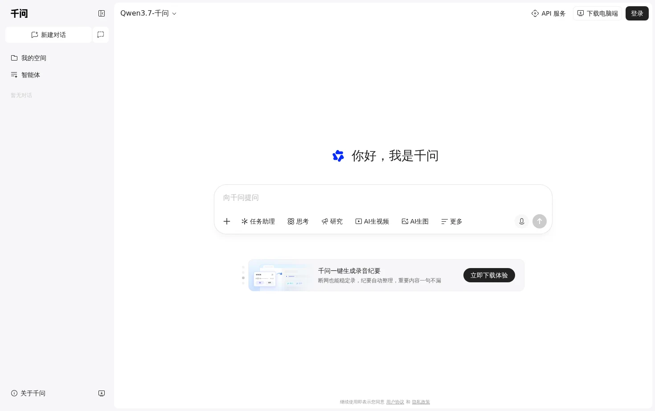Click the 暂无对话 text in the sidebar
Screen dimensions: 655x411
pyautogui.click(x=21, y=95)
